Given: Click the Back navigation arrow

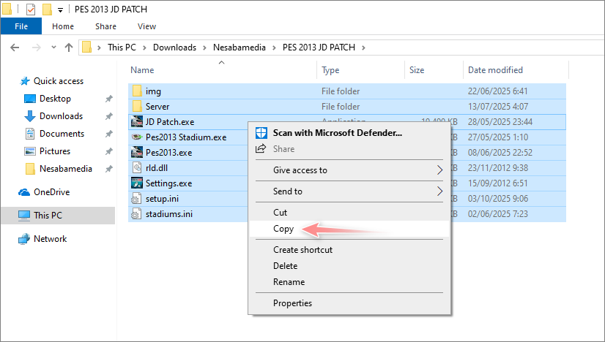Looking at the screenshot, I should [15, 47].
